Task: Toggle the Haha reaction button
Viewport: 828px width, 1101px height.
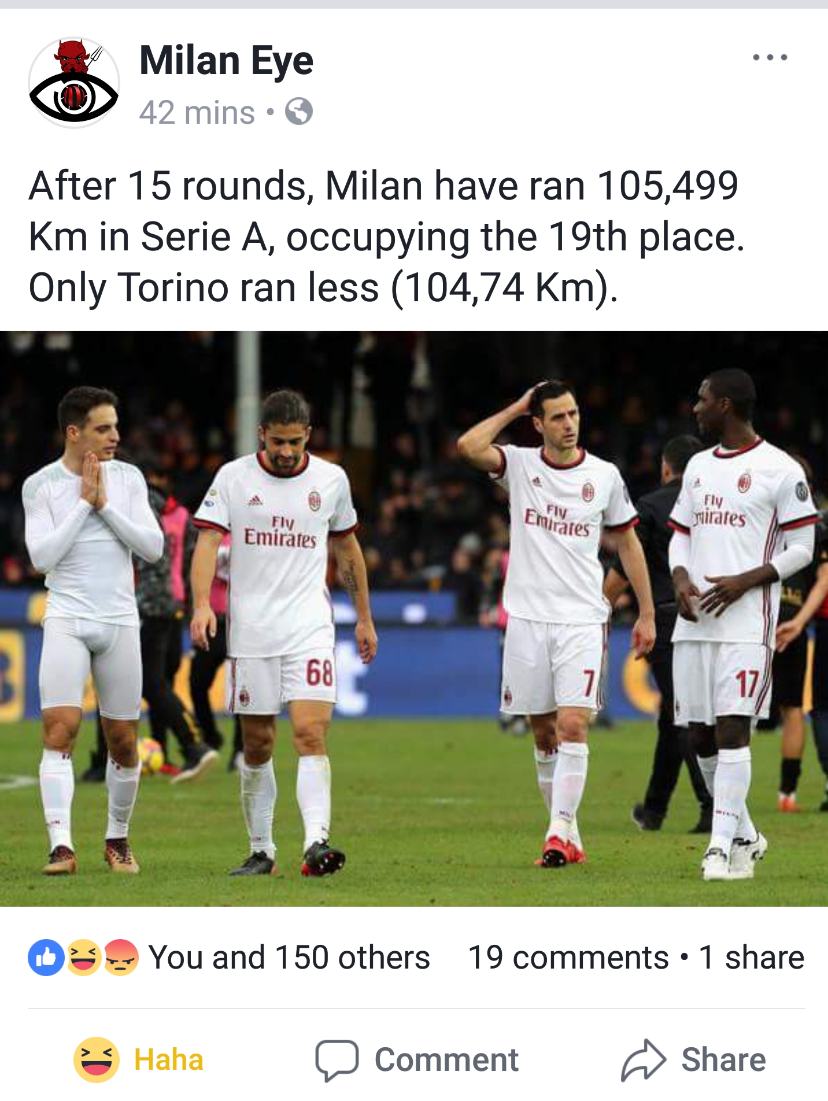Action: pyautogui.click(x=139, y=1059)
